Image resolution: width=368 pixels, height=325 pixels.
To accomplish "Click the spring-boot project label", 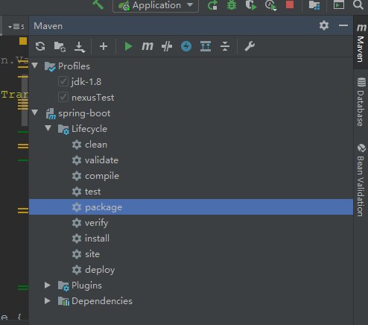I will click(84, 113).
